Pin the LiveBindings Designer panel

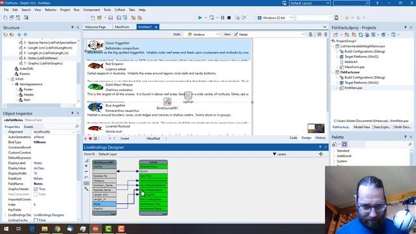(320, 147)
